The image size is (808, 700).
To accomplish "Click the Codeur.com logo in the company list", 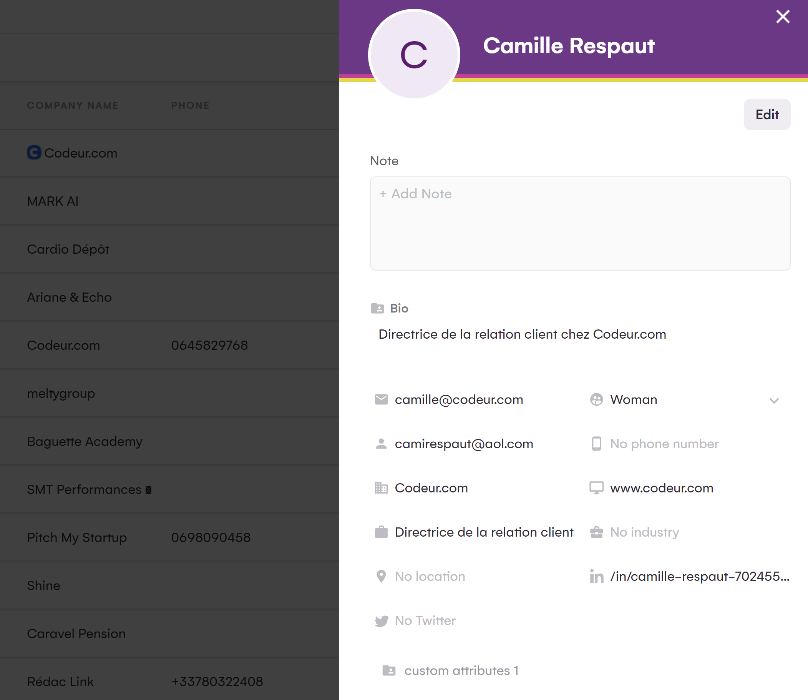I will 33,153.
